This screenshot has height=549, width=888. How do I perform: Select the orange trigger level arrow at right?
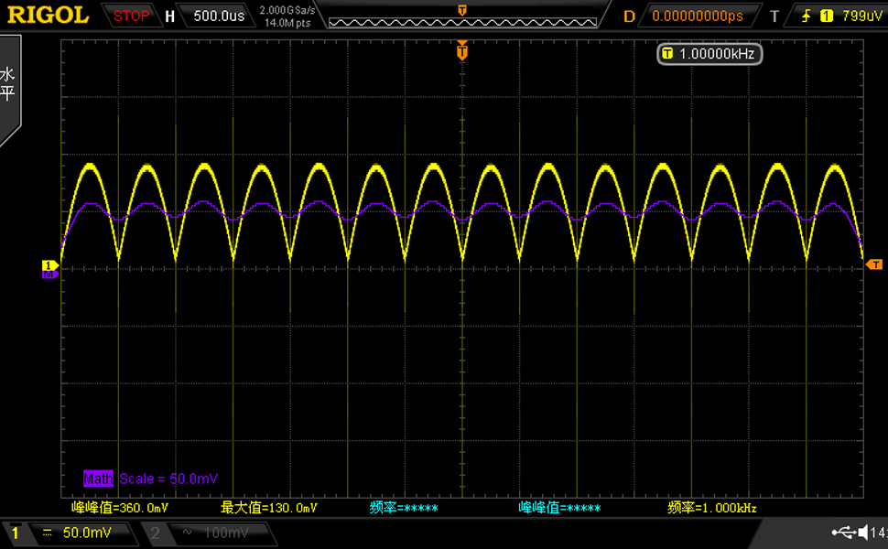873,264
